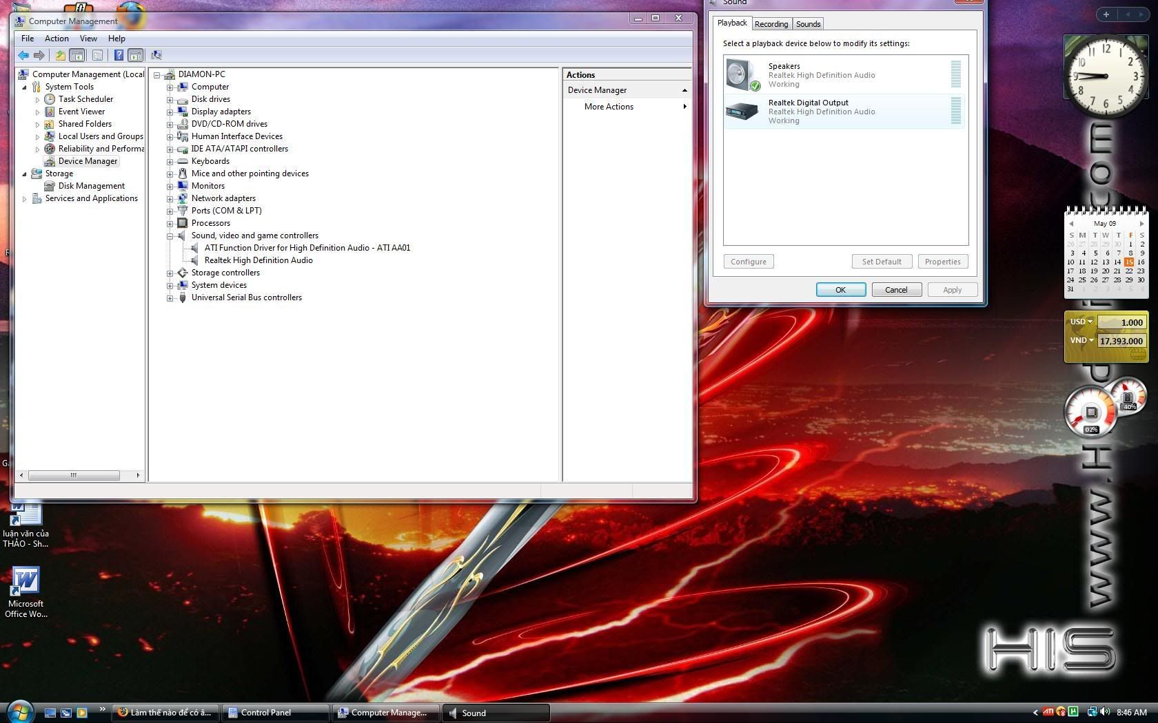
Task: Click the volume speaker tray icon
Action: (x=1105, y=712)
